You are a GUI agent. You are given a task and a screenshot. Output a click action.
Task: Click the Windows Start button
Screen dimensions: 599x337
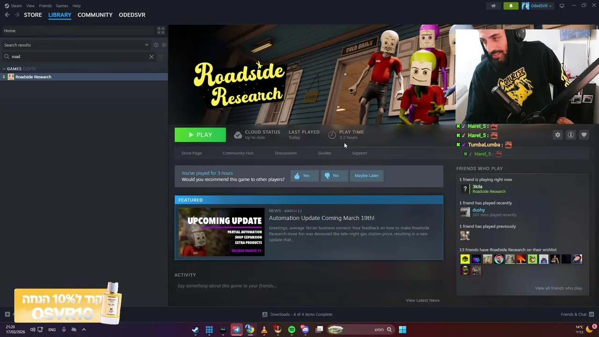402,330
